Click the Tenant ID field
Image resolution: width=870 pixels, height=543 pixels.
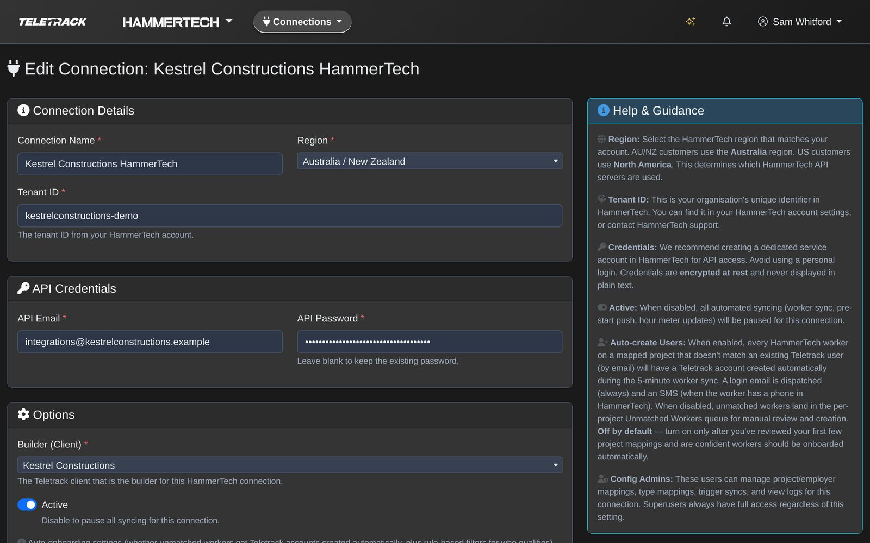290,216
